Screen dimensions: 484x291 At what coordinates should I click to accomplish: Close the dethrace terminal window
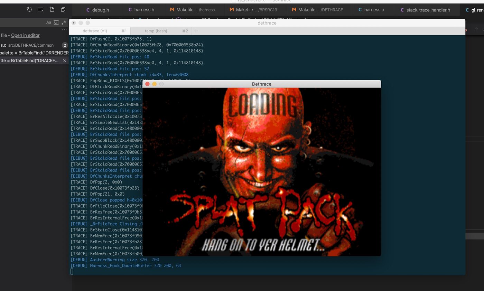tap(74, 23)
